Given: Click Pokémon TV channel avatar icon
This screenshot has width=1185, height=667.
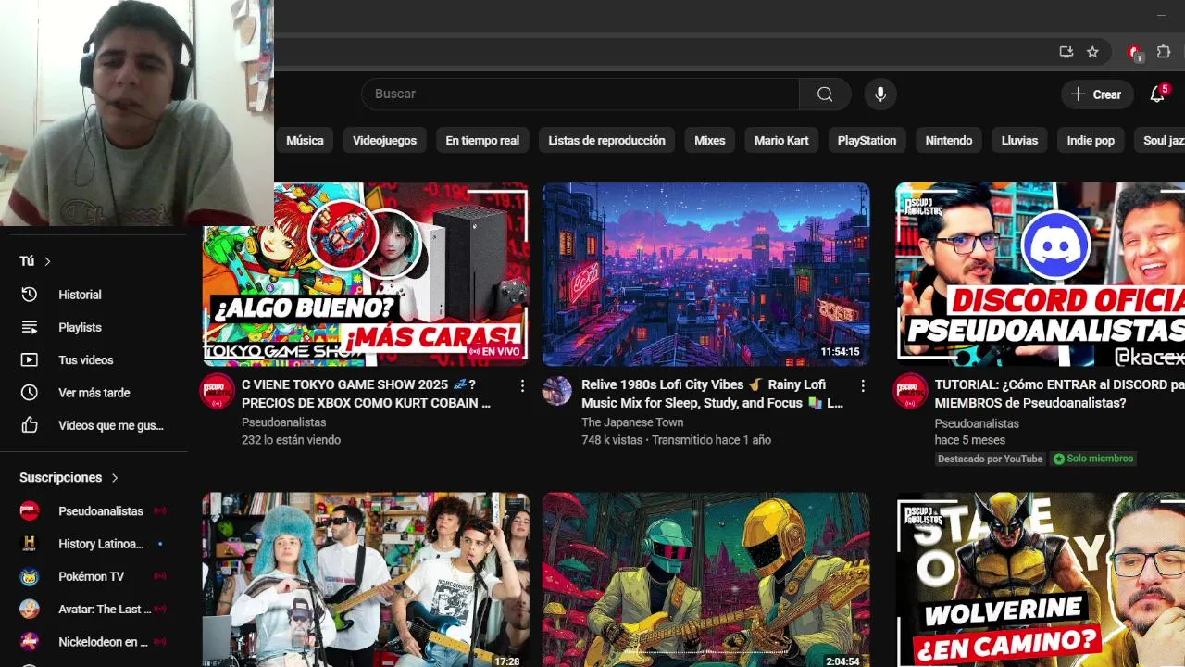Looking at the screenshot, I should point(30,576).
